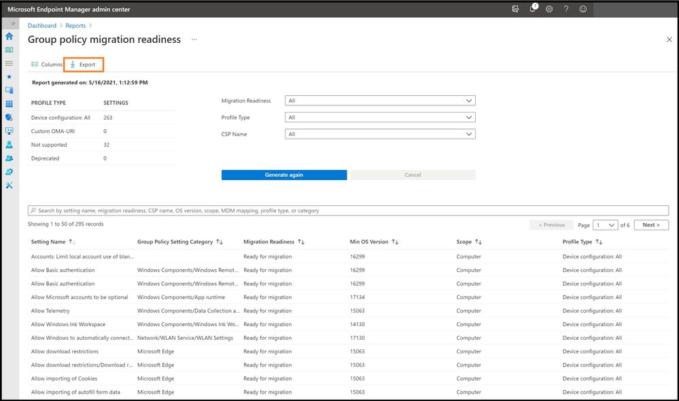Screen dimensions: 679x401
Task: Click the Previous page button
Action: coord(552,225)
